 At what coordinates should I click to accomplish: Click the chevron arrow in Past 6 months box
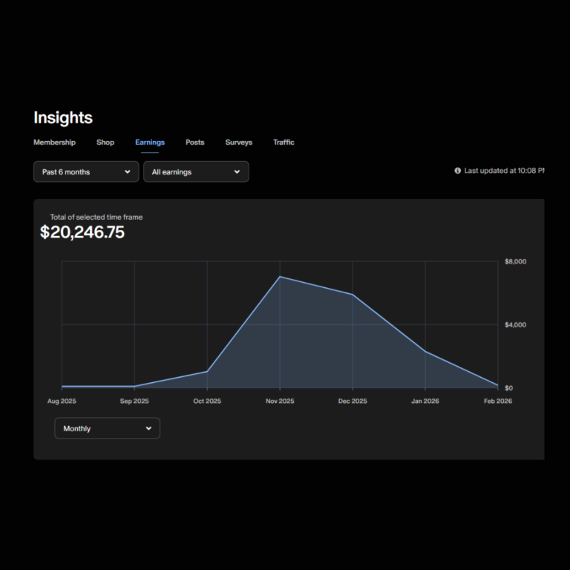pyautogui.click(x=127, y=171)
